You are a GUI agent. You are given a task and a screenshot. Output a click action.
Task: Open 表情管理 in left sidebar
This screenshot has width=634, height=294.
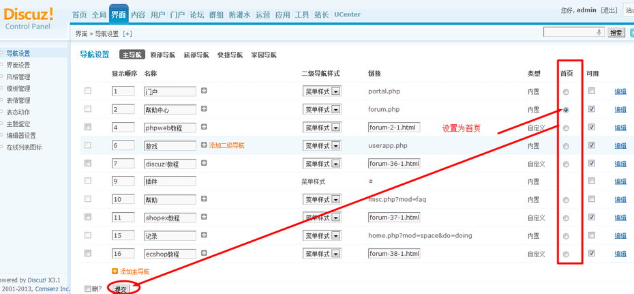[18, 100]
